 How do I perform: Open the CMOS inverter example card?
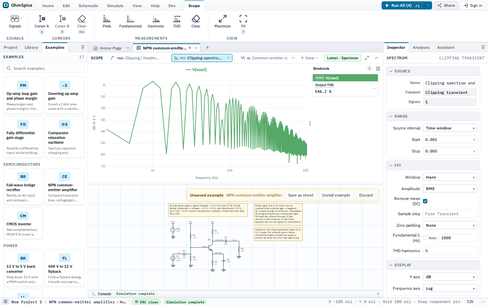pyautogui.click(x=23, y=223)
